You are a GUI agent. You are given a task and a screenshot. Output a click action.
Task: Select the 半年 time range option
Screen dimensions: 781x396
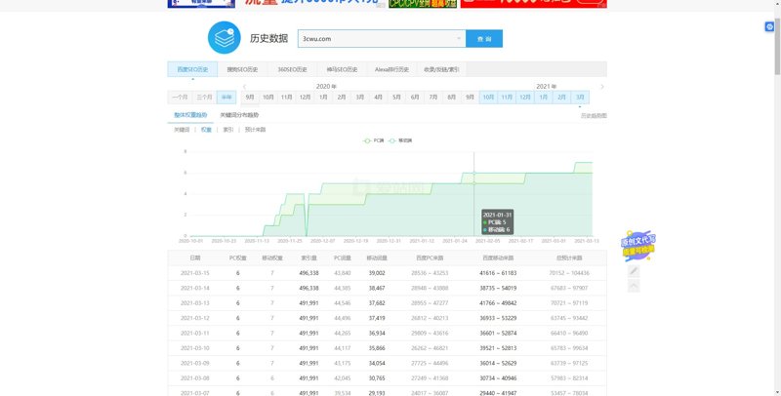click(x=226, y=98)
